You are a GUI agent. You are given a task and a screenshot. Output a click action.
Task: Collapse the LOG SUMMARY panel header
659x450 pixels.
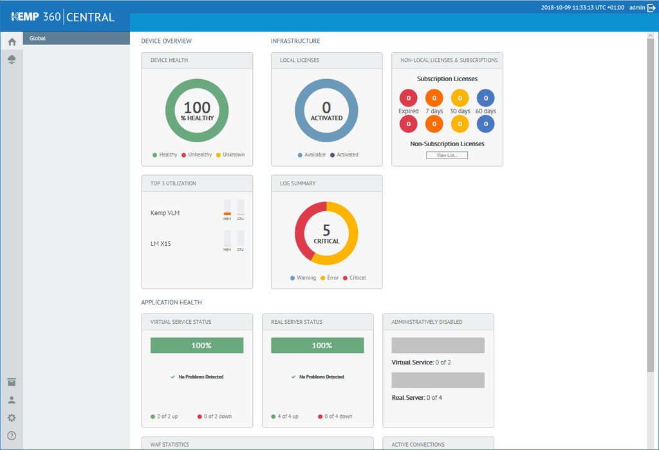pyautogui.click(x=326, y=183)
